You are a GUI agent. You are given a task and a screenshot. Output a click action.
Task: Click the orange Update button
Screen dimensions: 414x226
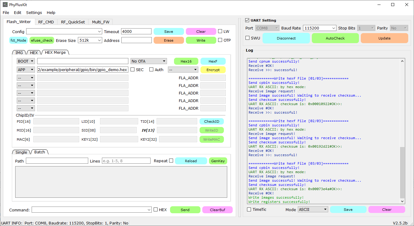pyautogui.click(x=384, y=38)
